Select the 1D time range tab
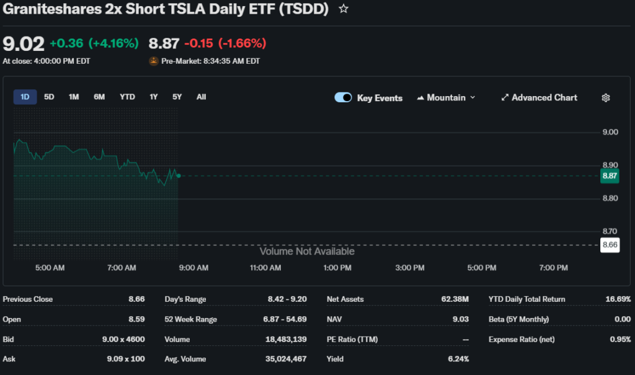Image resolution: width=635 pixels, height=375 pixels. (x=25, y=97)
